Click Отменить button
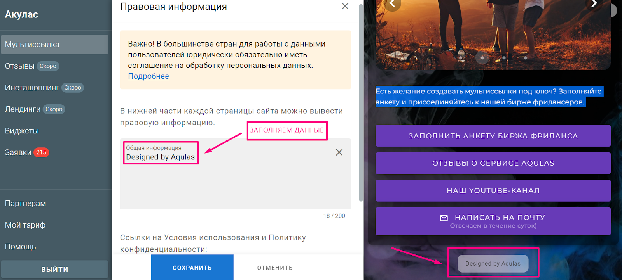The height and width of the screenshot is (280, 622). (275, 268)
